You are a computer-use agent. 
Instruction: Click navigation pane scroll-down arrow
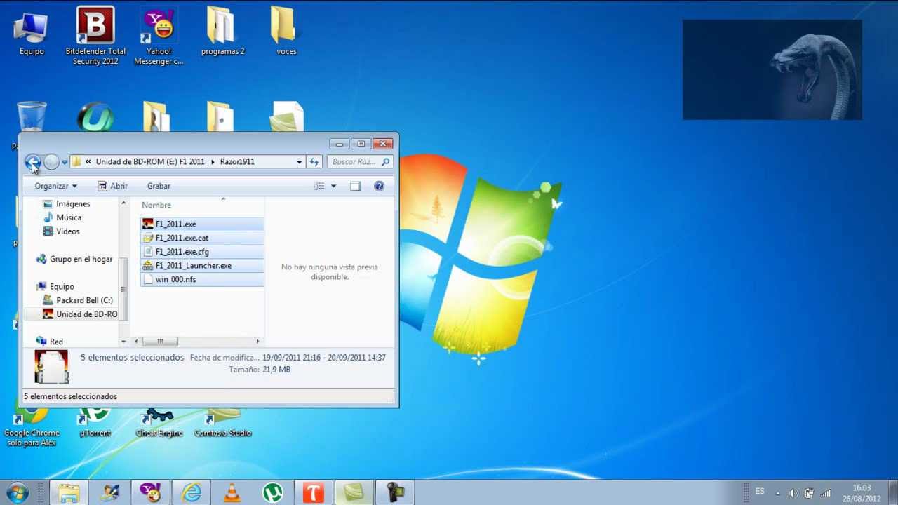click(x=123, y=342)
